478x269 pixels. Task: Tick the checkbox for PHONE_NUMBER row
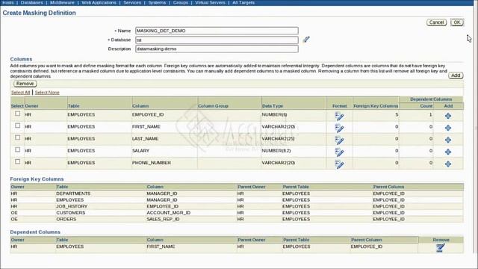[x=18, y=161]
